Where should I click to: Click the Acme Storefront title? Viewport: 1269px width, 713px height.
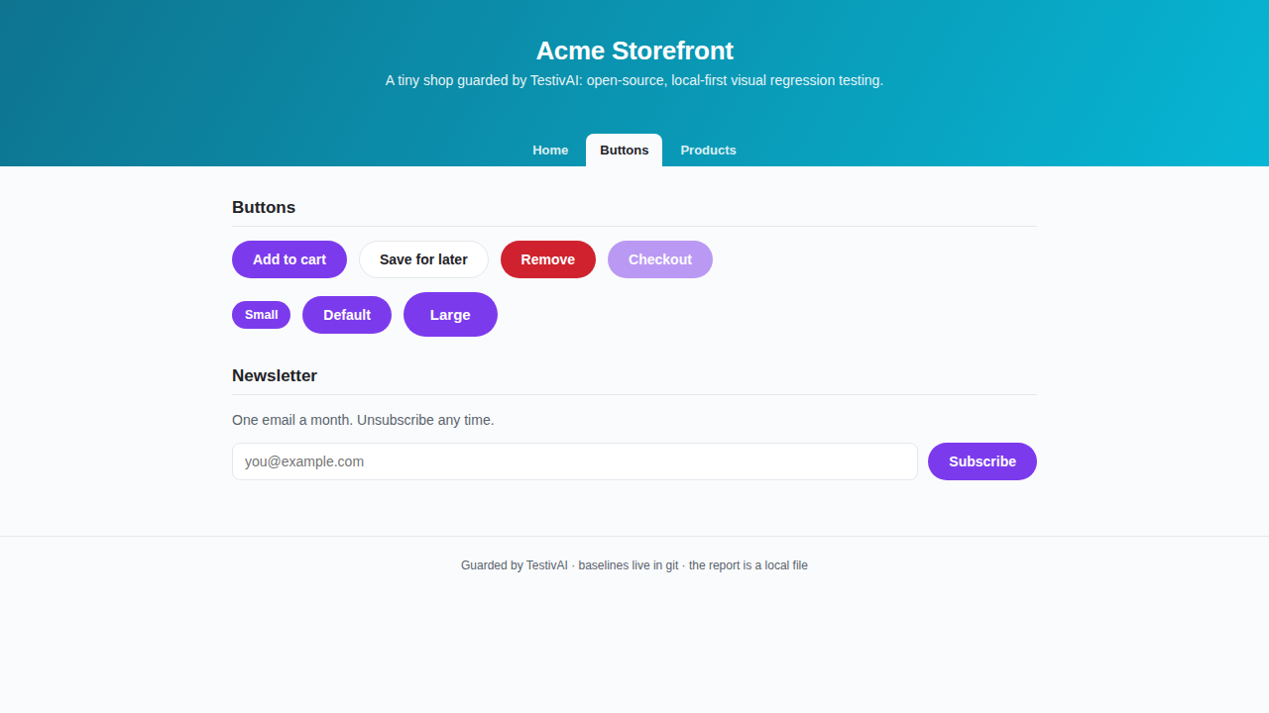coord(634,51)
